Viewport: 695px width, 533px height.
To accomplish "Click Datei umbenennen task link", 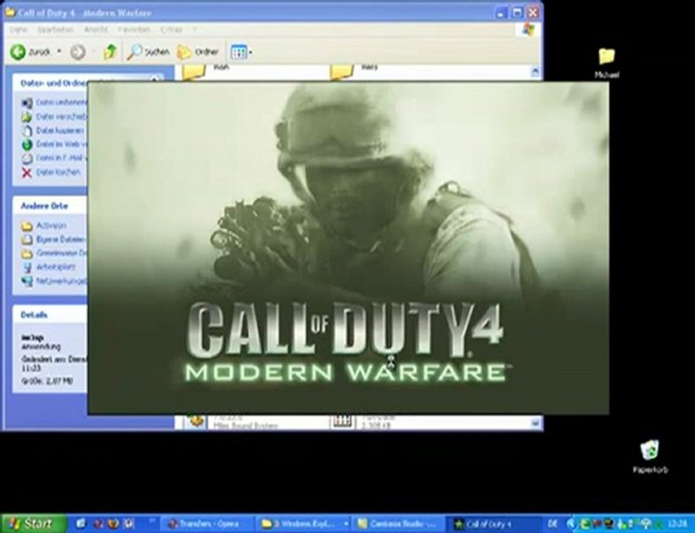I will pyautogui.click(x=61, y=102).
